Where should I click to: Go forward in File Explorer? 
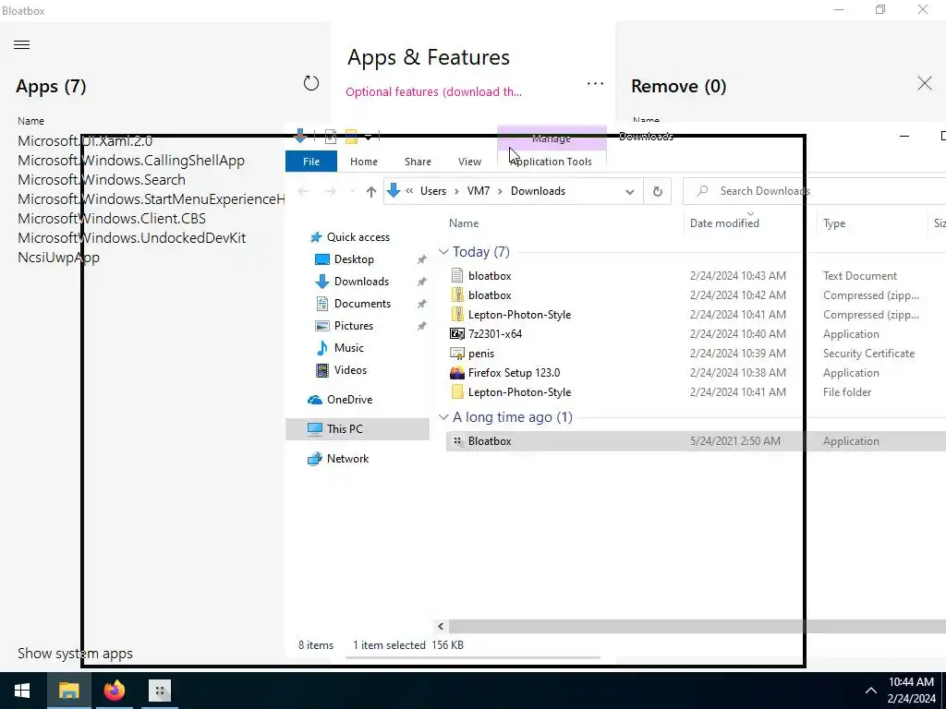pos(330,192)
